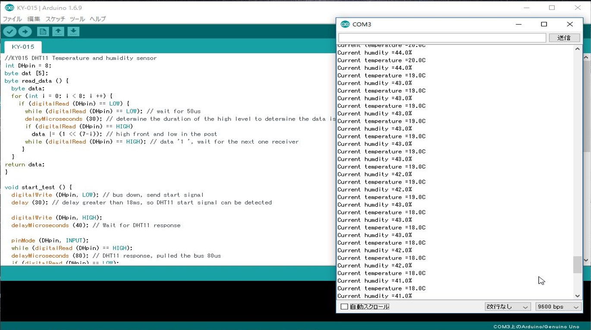Open the ツール menu
The width and height of the screenshot is (591, 330).
(77, 19)
